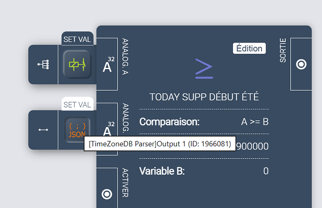Click the vertical ACTIVER label
This screenshot has height=208, width=322.
click(x=125, y=182)
